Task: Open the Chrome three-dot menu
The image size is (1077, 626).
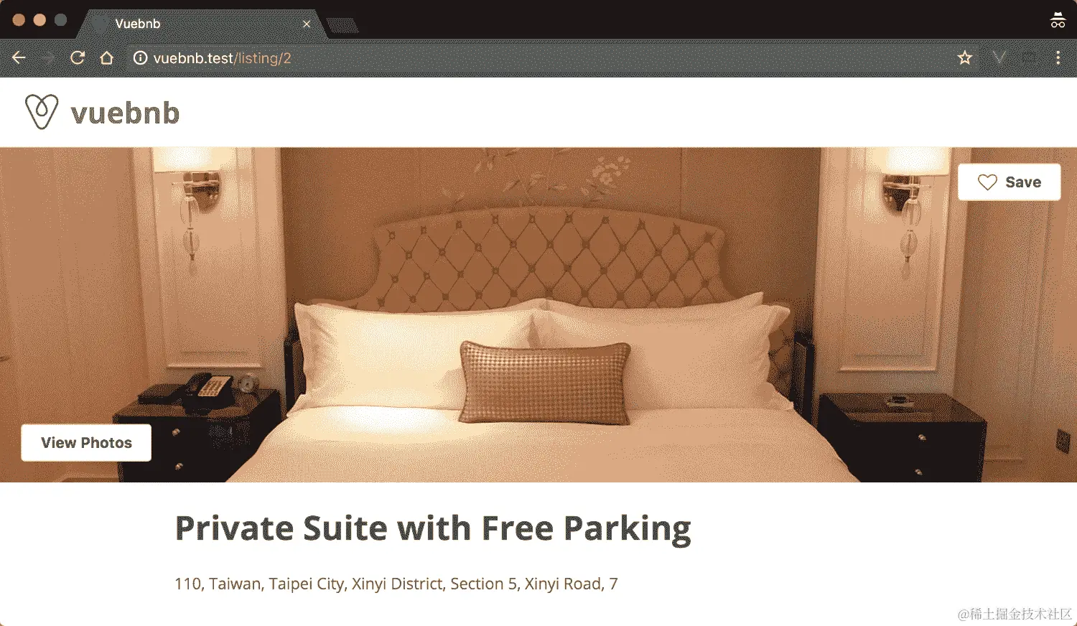Action: pos(1058,57)
